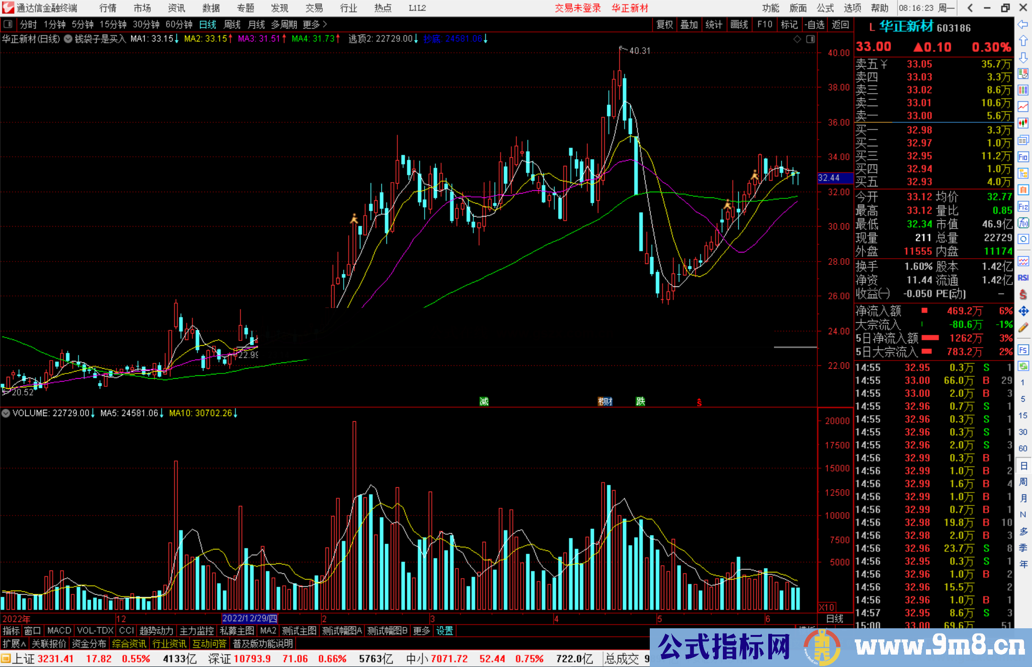Expand the VOLUME indicator dropdown arrow
This screenshot has height=667, width=1032.
(x=6, y=413)
